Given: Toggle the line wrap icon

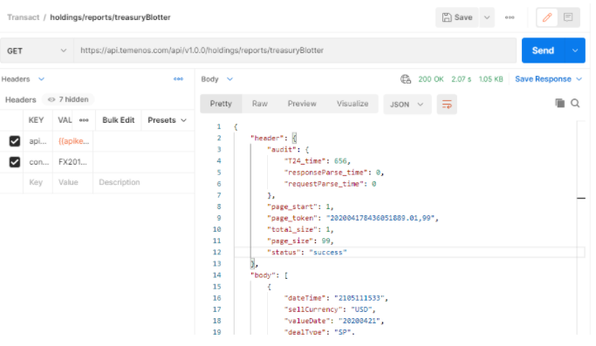Looking at the screenshot, I should pos(447,104).
